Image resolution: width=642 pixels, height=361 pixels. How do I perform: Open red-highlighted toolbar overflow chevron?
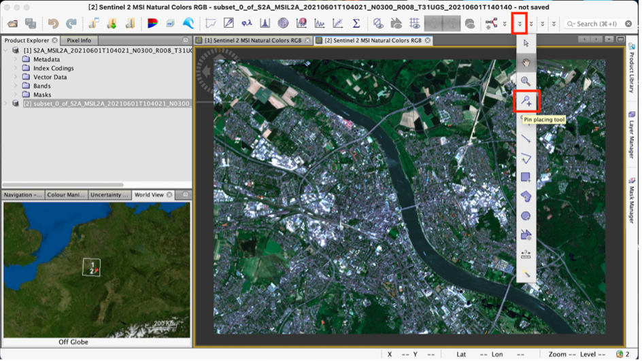[x=520, y=24]
